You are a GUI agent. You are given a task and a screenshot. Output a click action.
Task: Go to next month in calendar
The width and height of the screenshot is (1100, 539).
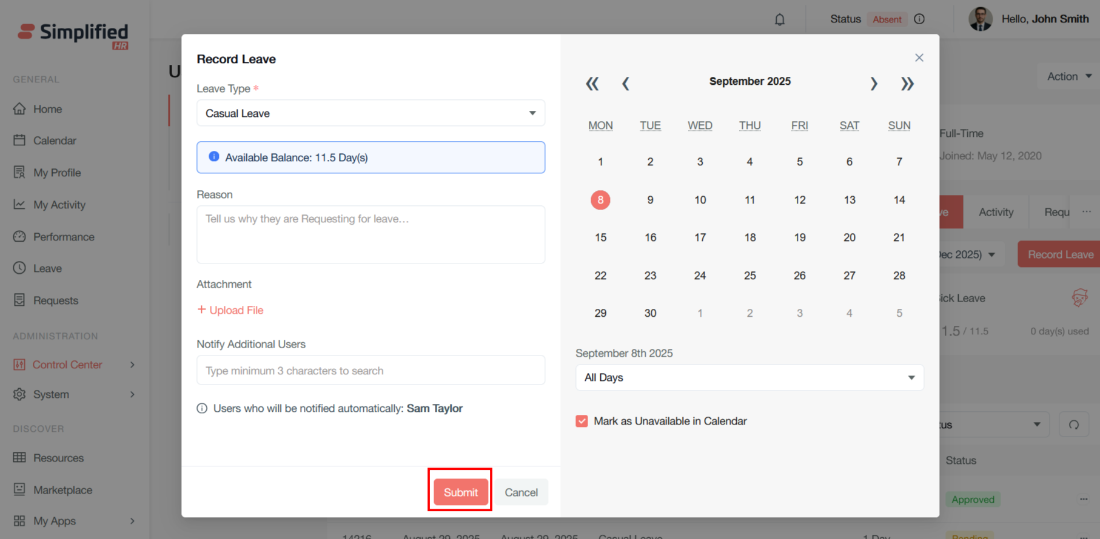pyautogui.click(x=873, y=84)
